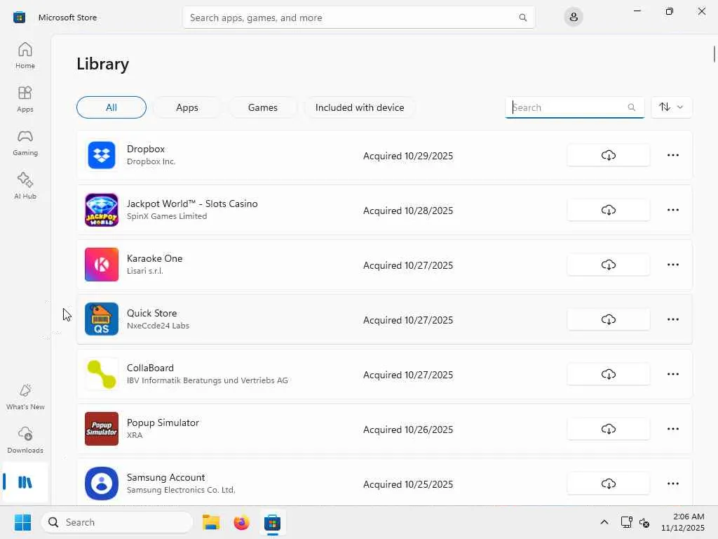Open Jackpot World app icon

tap(102, 210)
